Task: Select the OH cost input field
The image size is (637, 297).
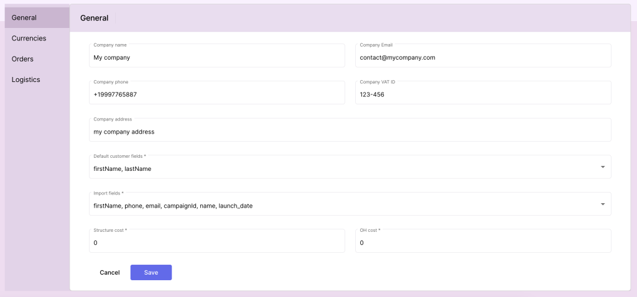Action: (483, 243)
